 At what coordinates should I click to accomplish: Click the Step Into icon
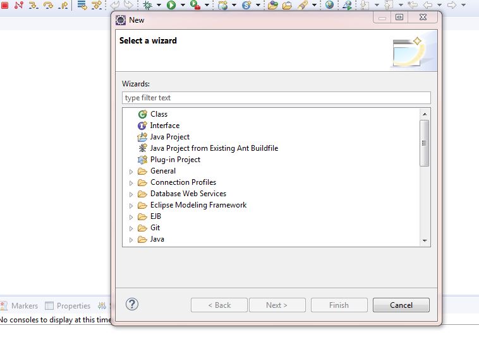33,5
